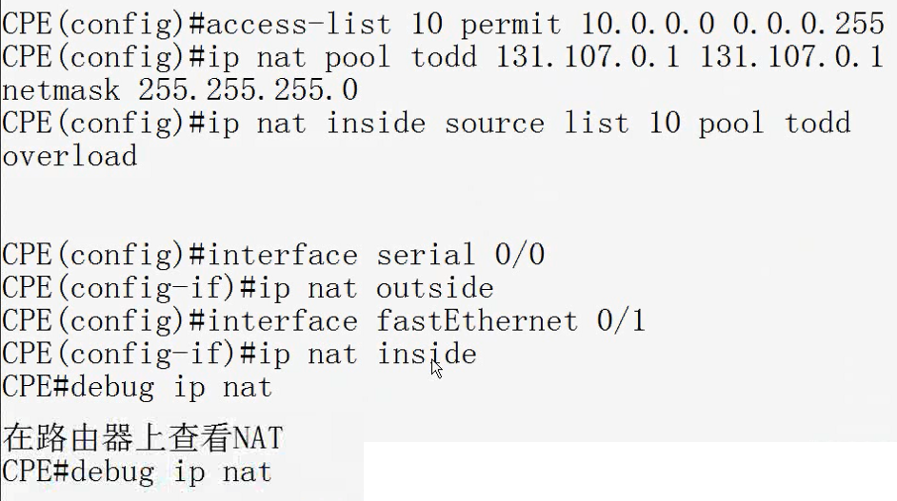Click the Chinese heading 在路由器上查看NAT

click(143, 438)
